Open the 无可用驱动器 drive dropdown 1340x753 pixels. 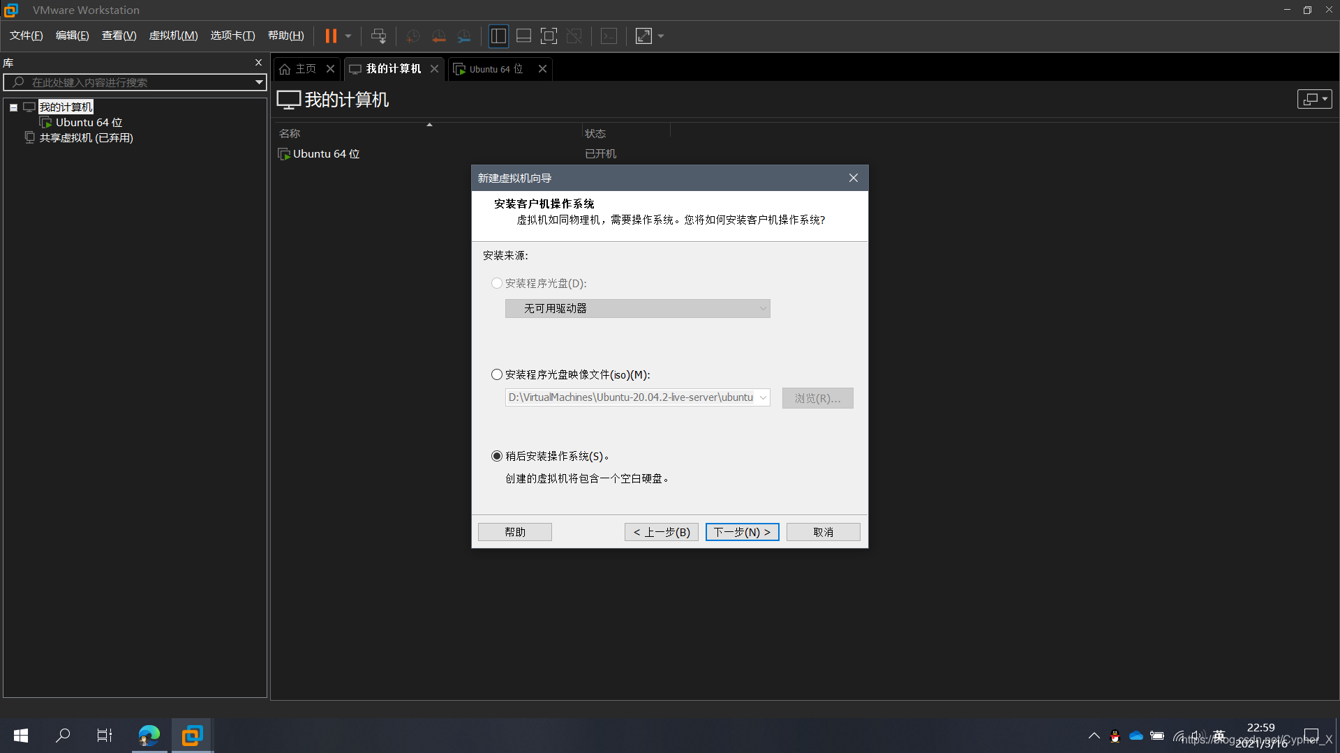[x=637, y=309]
